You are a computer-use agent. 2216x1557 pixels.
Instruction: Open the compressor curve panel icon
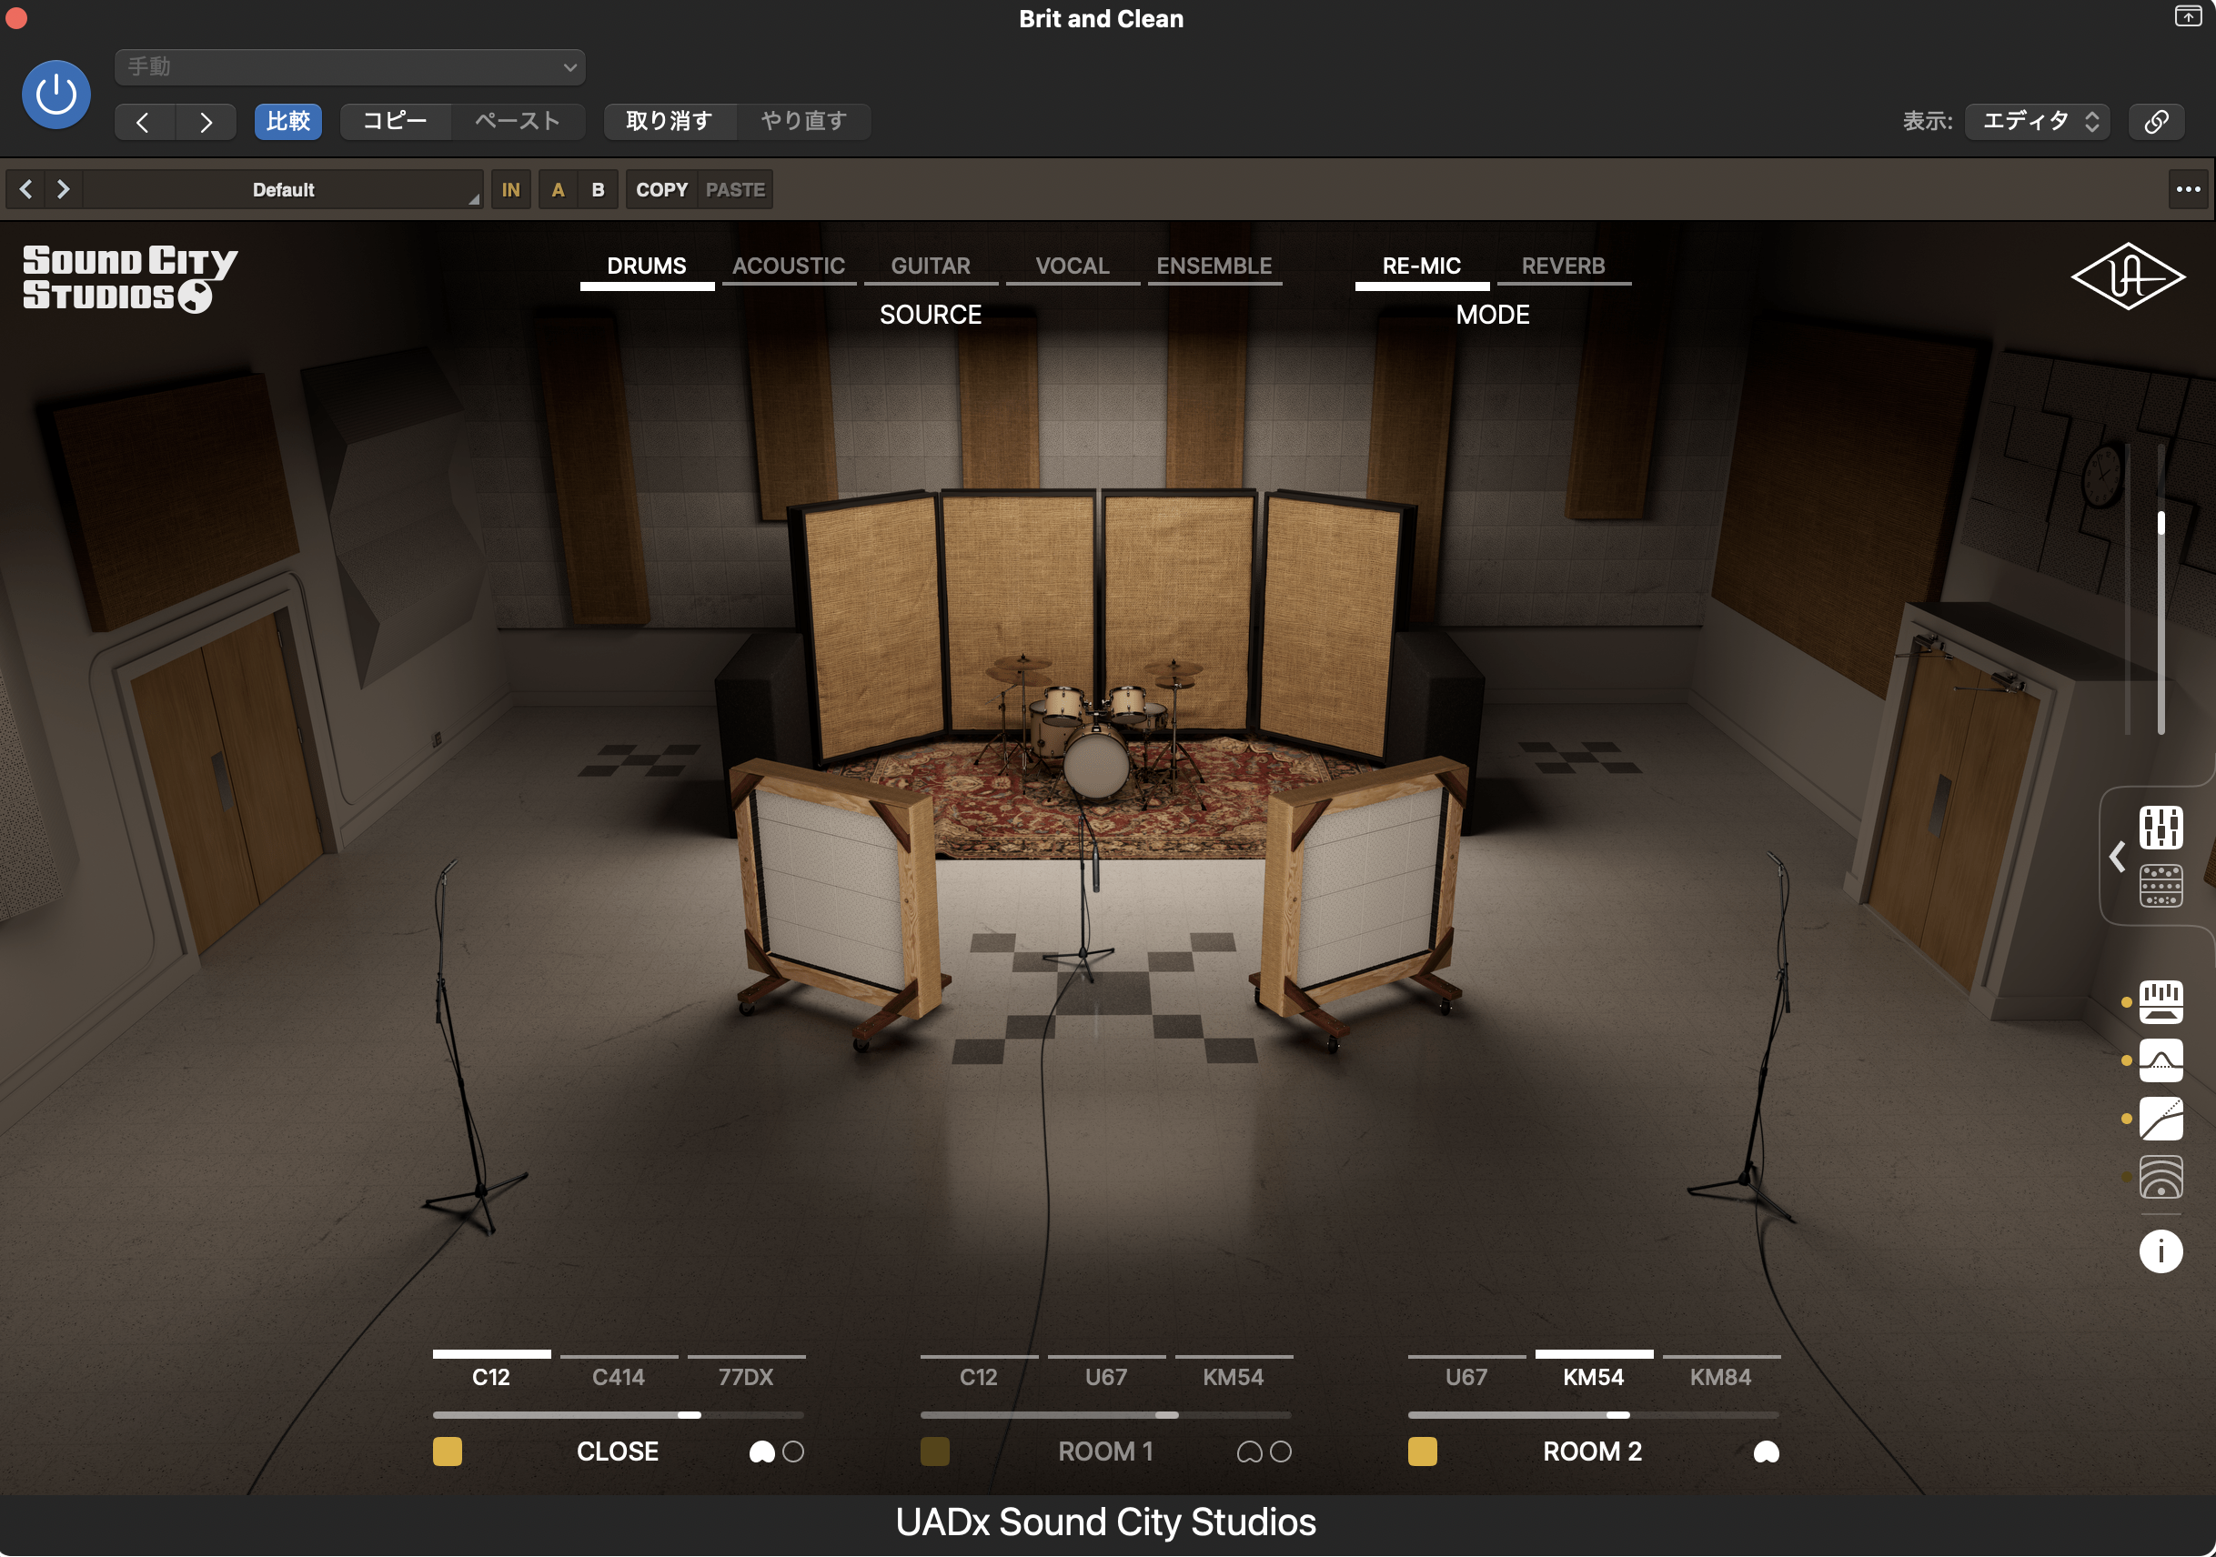pyautogui.click(x=2162, y=1119)
